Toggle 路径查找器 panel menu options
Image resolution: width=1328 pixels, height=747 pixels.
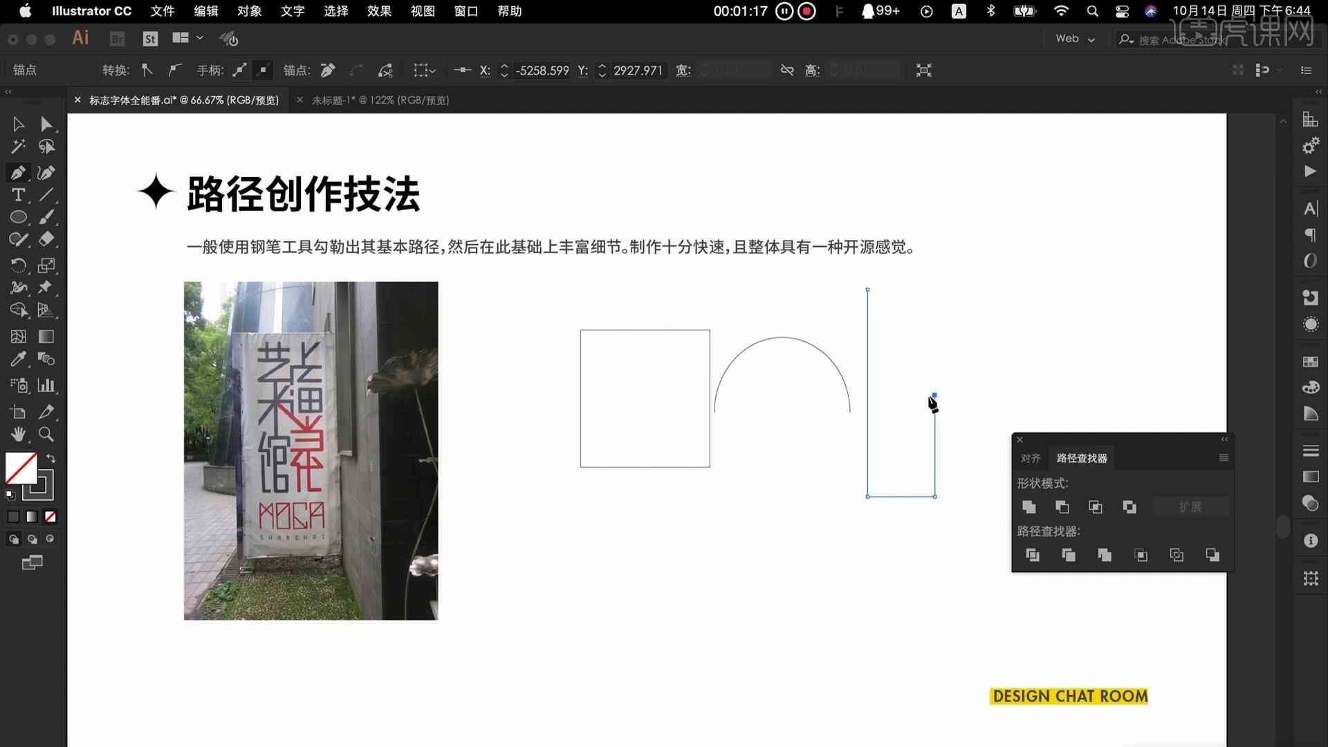[1222, 458]
